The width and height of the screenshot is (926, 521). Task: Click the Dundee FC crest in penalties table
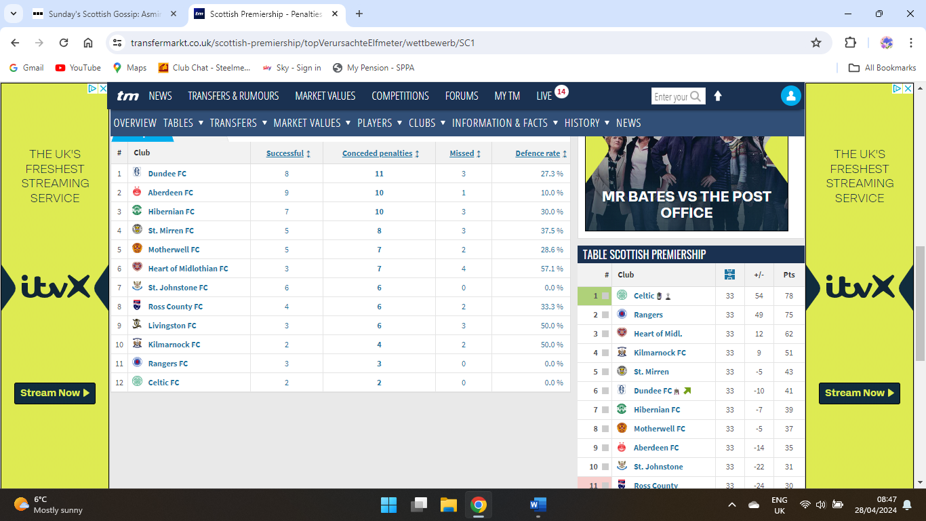coord(137,173)
